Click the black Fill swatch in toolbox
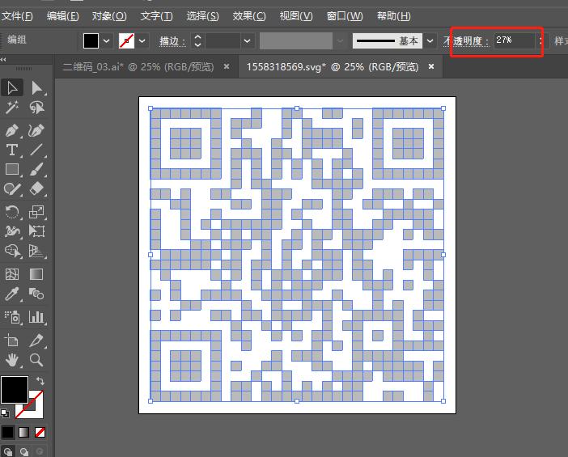The width and height of the screenshot is (568, 457). [x=15, y=390]
